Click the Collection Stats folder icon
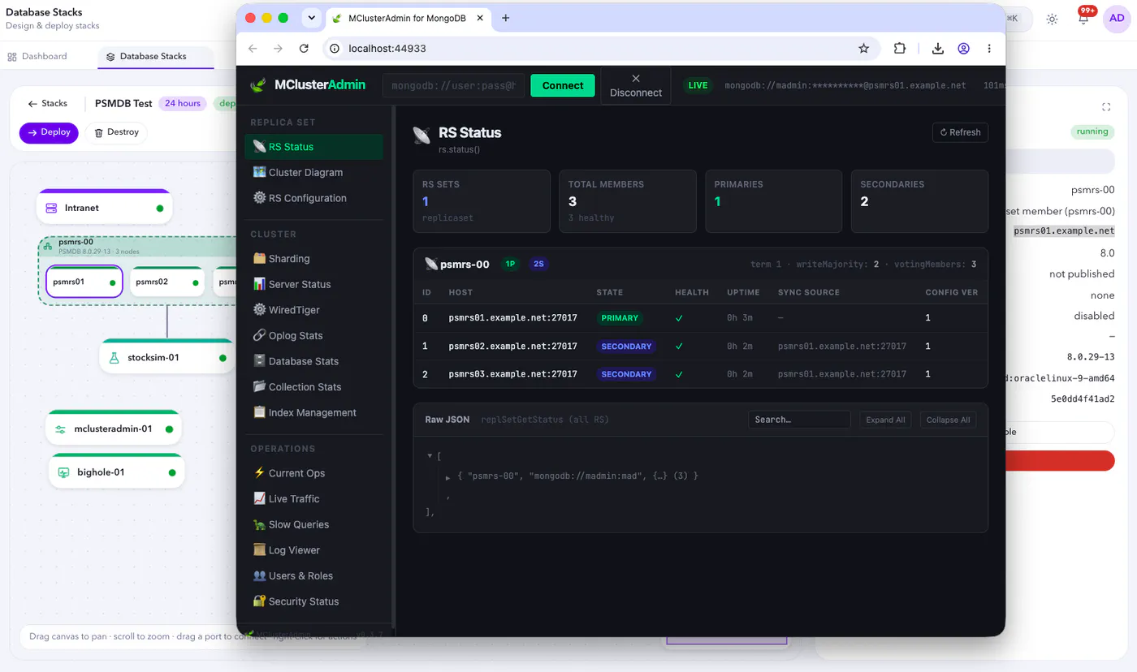Viewport: 1137px width, 672px height. (x=259, y=386)
